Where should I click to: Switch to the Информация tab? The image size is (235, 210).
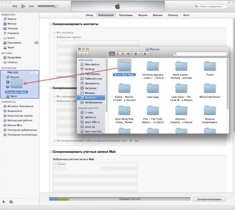point(106,15)
